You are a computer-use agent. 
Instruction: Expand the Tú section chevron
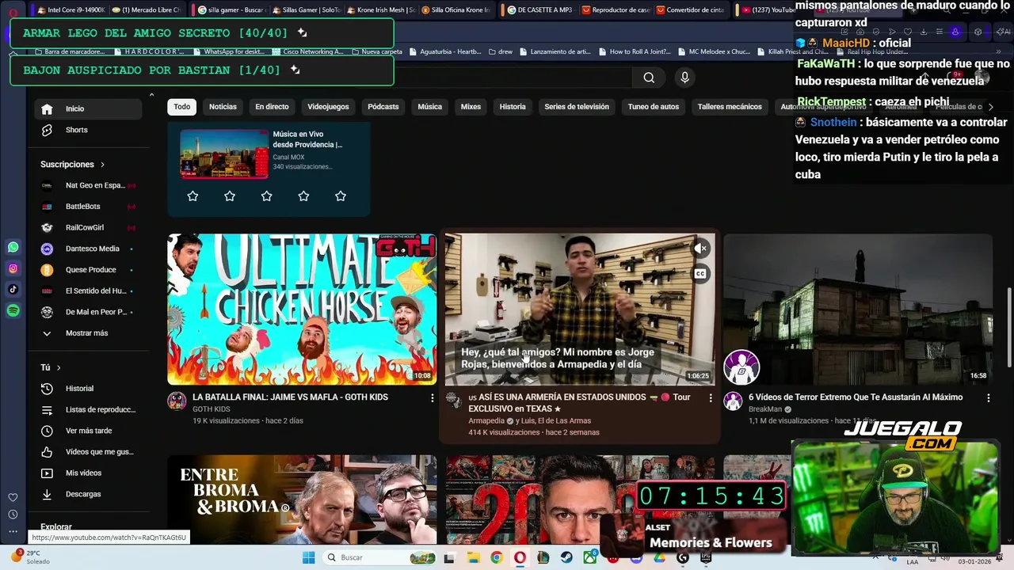coord(59,367)
